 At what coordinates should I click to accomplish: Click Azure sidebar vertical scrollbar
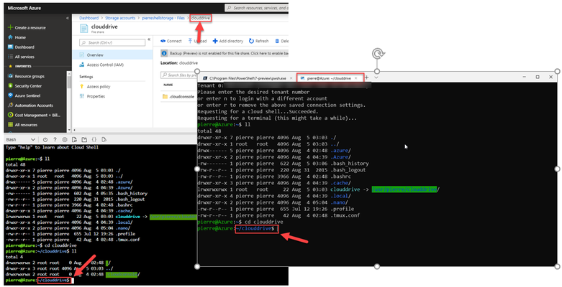pos(69,102)
